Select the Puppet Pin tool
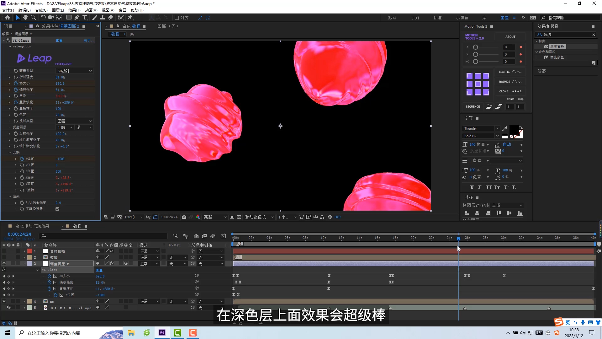The image size is (602, 339). tap(130, 18)
